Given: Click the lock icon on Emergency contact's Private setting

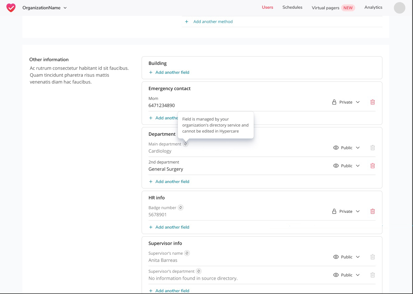Looking at the screenshot, I should (334, 102).
